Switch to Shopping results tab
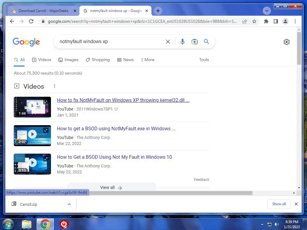The image size is (307, 230). click(98, 60)
